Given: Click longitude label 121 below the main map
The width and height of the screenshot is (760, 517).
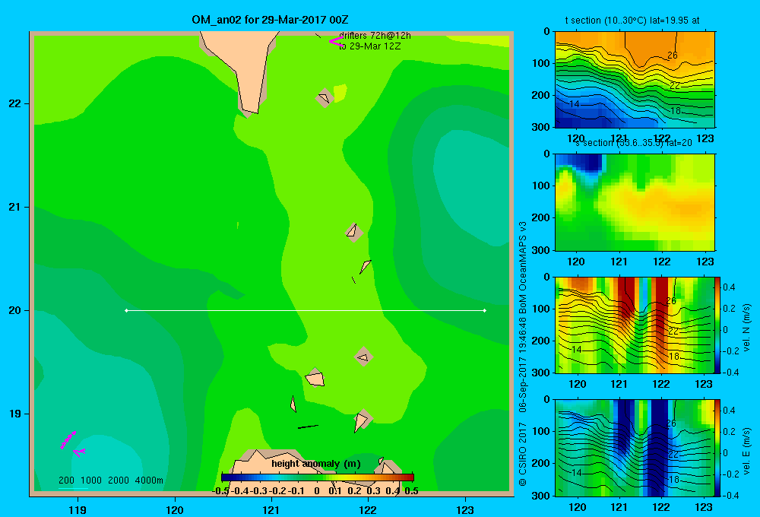Looking at the screenshot, I should coord(271,509).
